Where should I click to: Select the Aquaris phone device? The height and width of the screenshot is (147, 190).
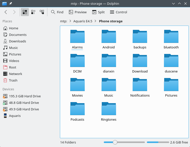tap(15, 116)
